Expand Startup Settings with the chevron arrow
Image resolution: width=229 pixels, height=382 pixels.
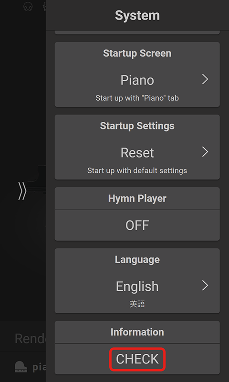[x=205, y=152]
